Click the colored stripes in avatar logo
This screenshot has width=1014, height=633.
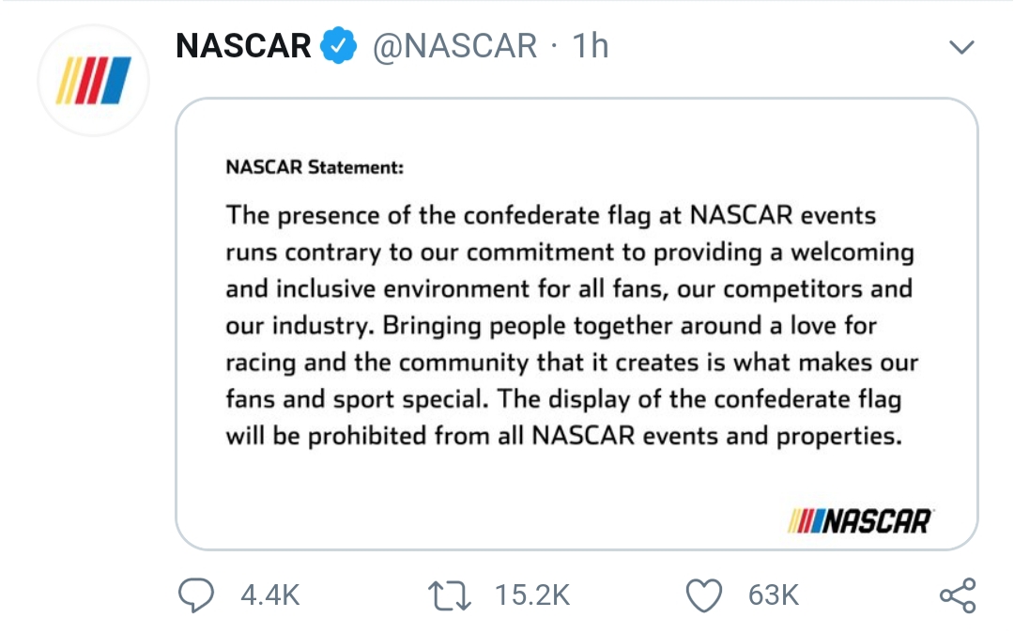[93, 81]
